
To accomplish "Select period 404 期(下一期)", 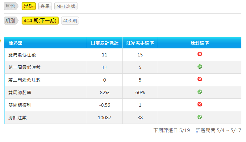I will [x=40, y=21].
